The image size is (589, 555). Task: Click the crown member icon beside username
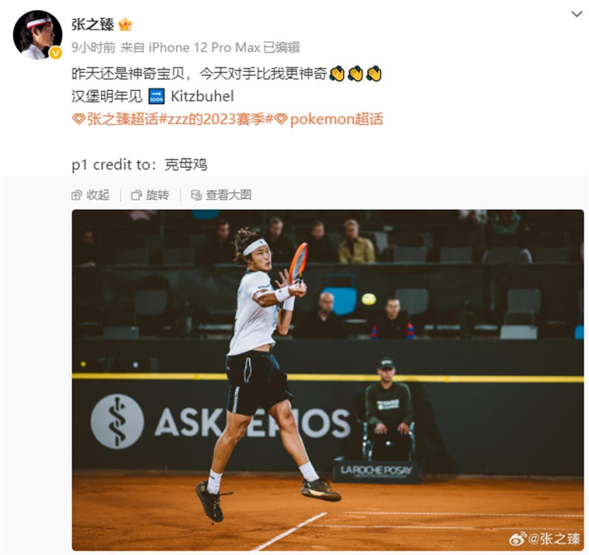click(x=125, y=24)
